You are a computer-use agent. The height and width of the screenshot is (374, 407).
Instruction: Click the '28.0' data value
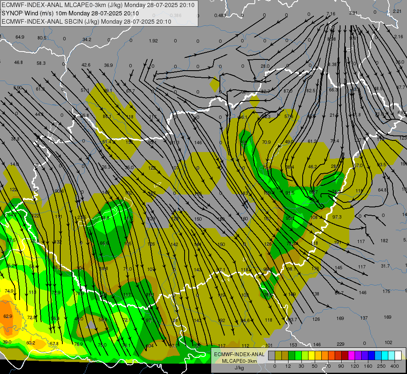265,66
